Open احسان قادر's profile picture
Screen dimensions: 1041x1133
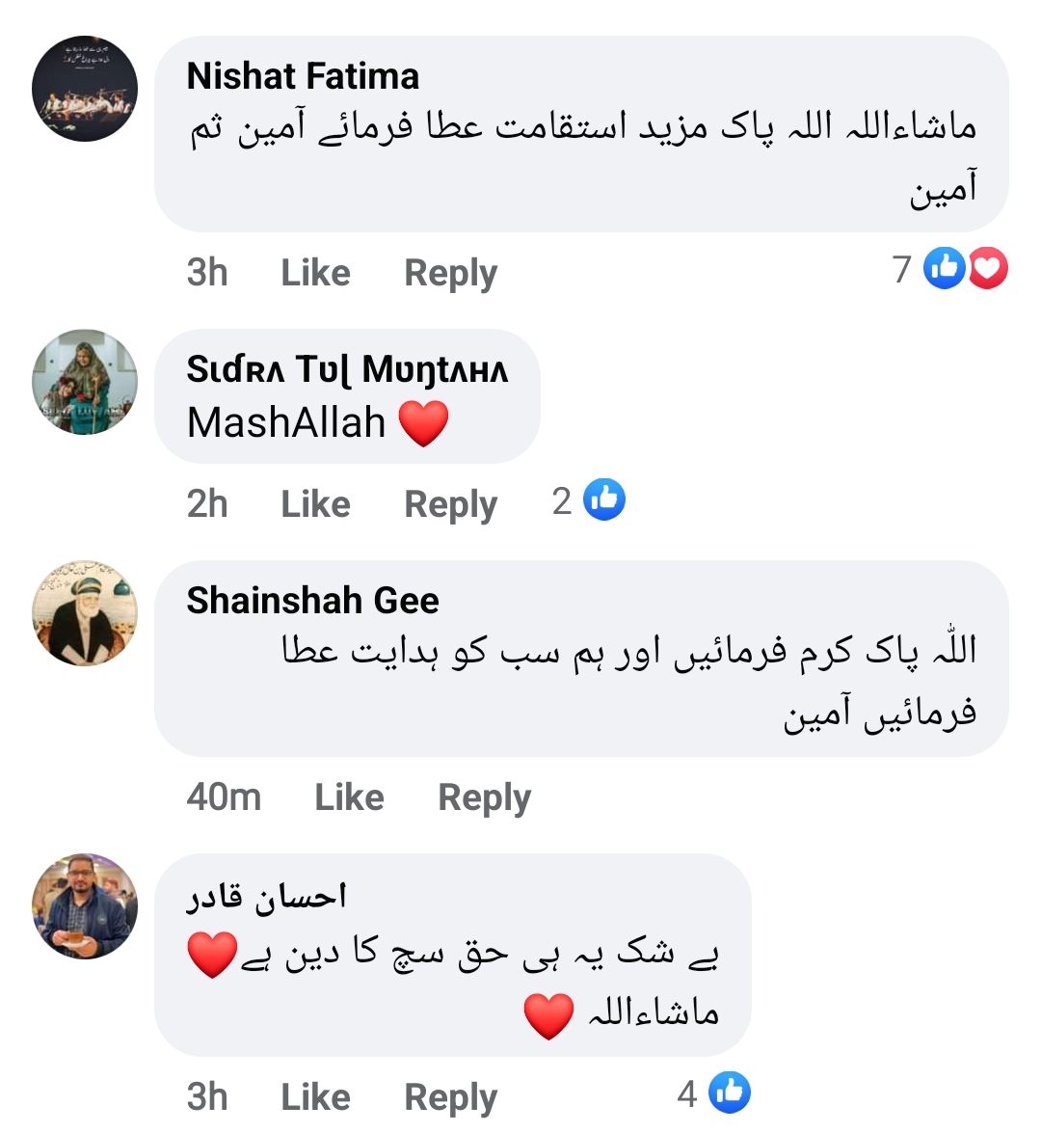(x=85, y=906)
